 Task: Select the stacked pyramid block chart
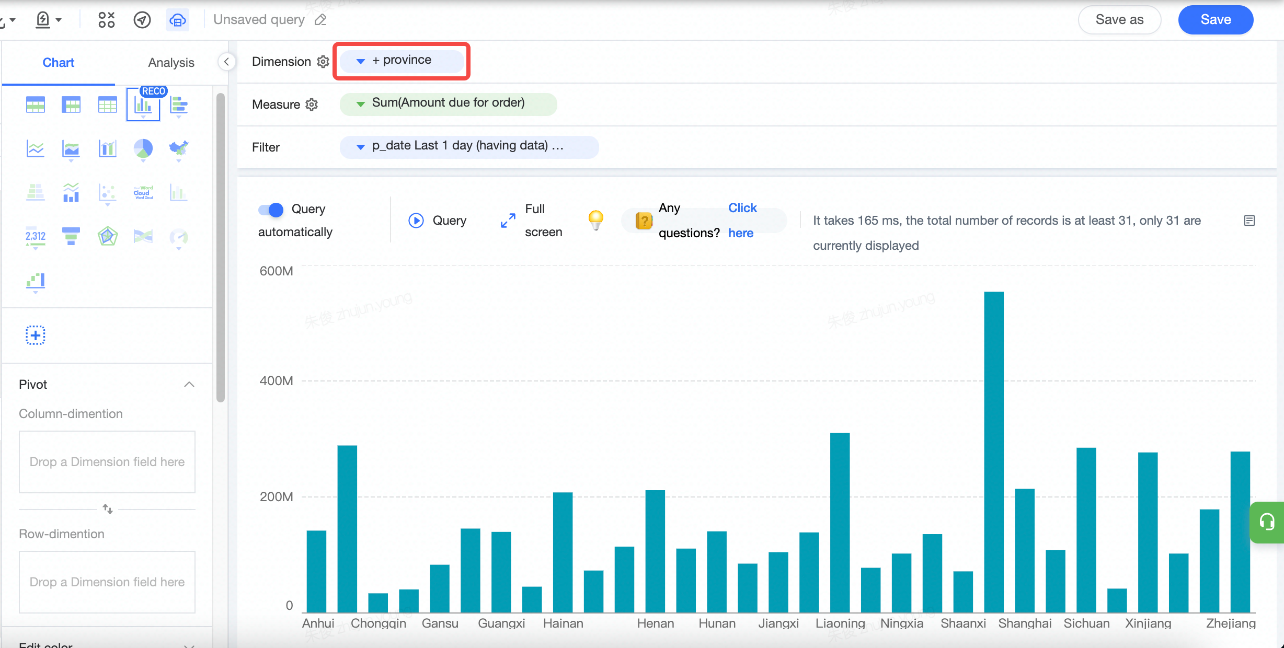tap(36, 193)
